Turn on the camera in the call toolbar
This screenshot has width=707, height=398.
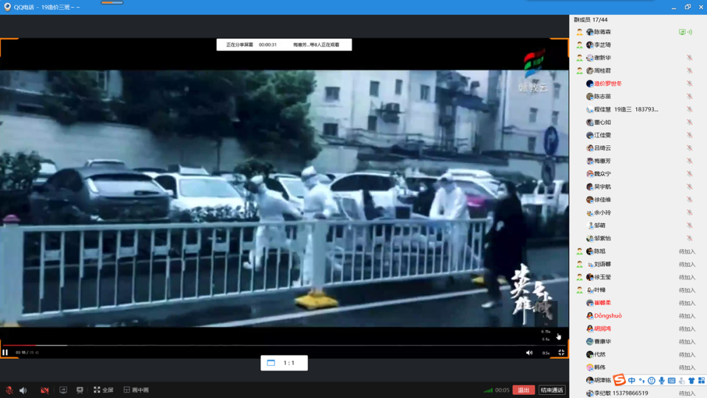pyautogui.click(x=45, y=390)
